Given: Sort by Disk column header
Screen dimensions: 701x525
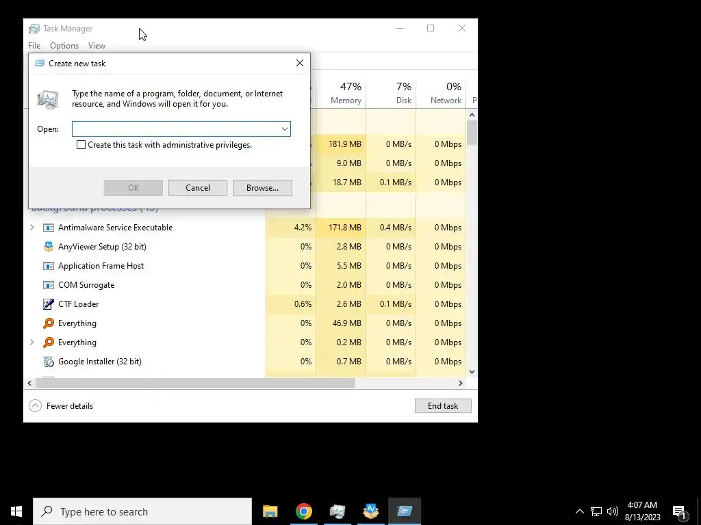Looking at the screenshot, I should (391, 93).
